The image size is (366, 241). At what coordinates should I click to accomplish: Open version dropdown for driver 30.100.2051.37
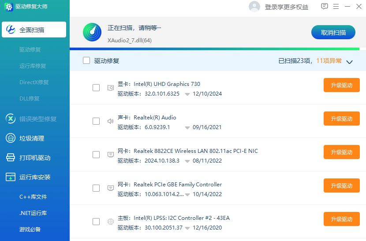(187, 228)
